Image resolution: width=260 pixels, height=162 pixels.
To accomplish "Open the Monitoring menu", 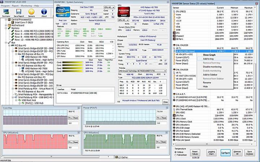I will [x=26, y=6].
